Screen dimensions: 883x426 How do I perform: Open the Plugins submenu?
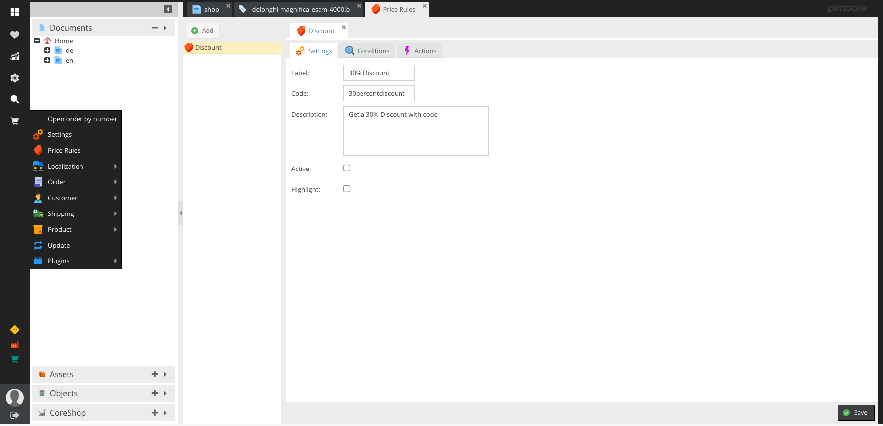click(x=76, y=261)
